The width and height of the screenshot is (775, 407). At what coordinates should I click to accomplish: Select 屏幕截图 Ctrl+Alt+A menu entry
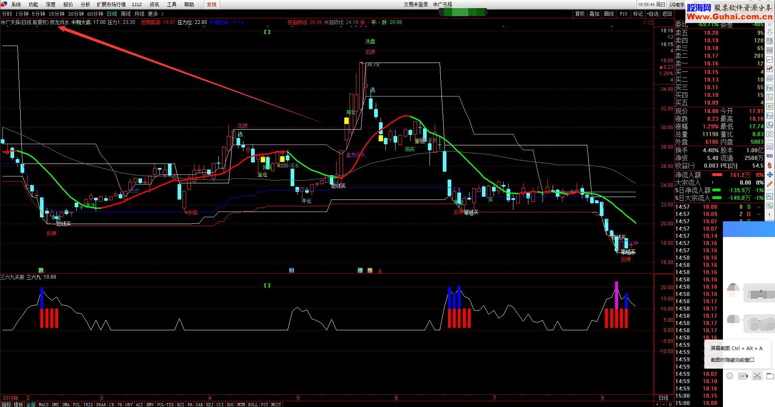[x=736, y=348]
